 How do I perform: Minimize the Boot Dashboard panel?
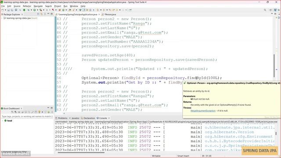(48, 108)
